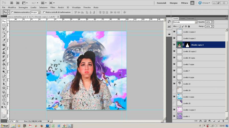Switch to the Disegno workspace
Viewport: 229px width, 128px height.
[x=173, y=3]
